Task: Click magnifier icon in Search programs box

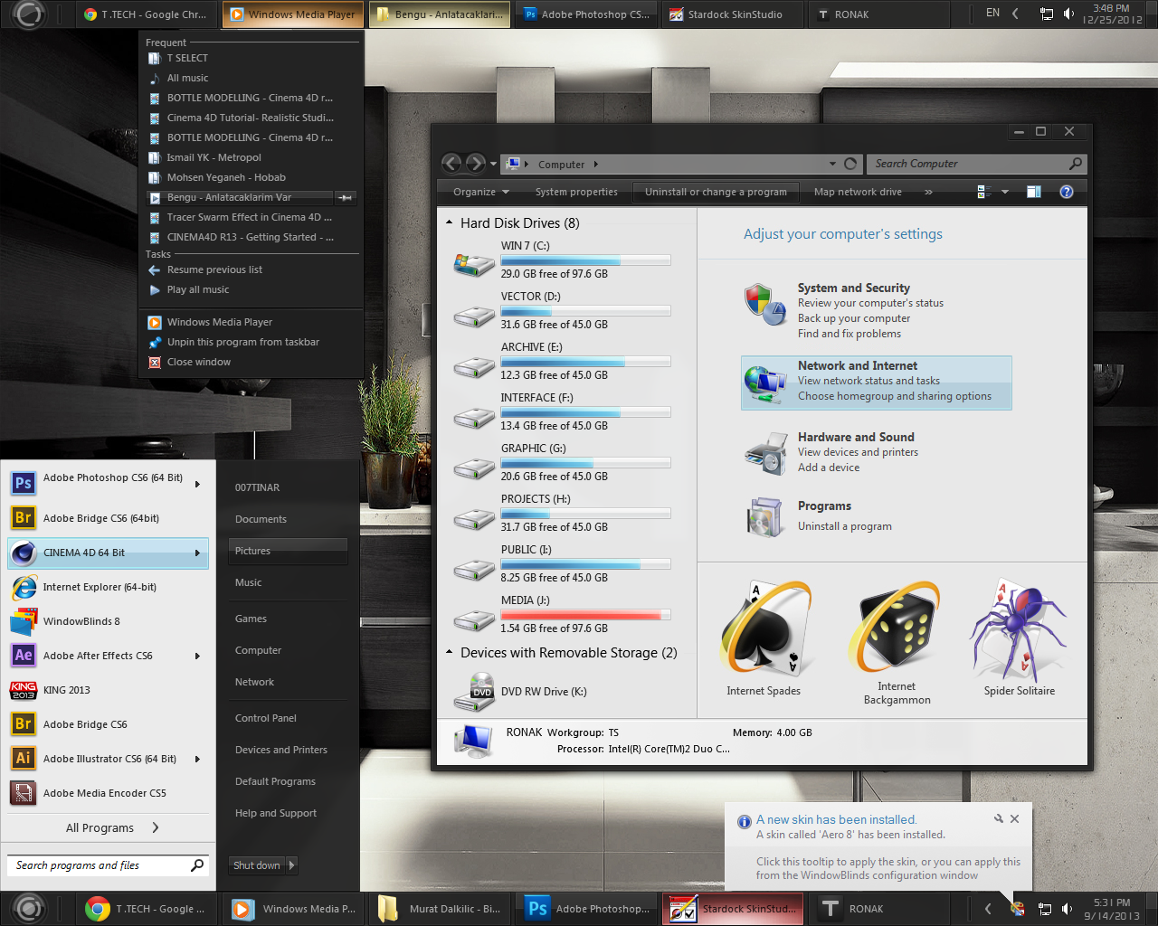Action: click(197, 865)
